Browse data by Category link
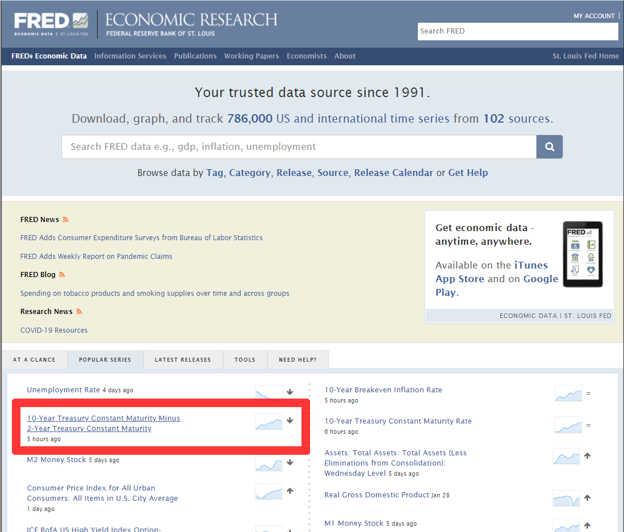 coord(249,173)
